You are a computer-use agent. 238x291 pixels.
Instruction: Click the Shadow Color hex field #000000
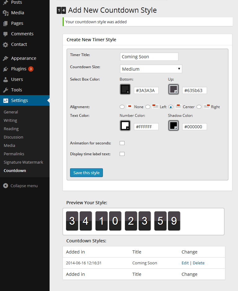(195, 127)
